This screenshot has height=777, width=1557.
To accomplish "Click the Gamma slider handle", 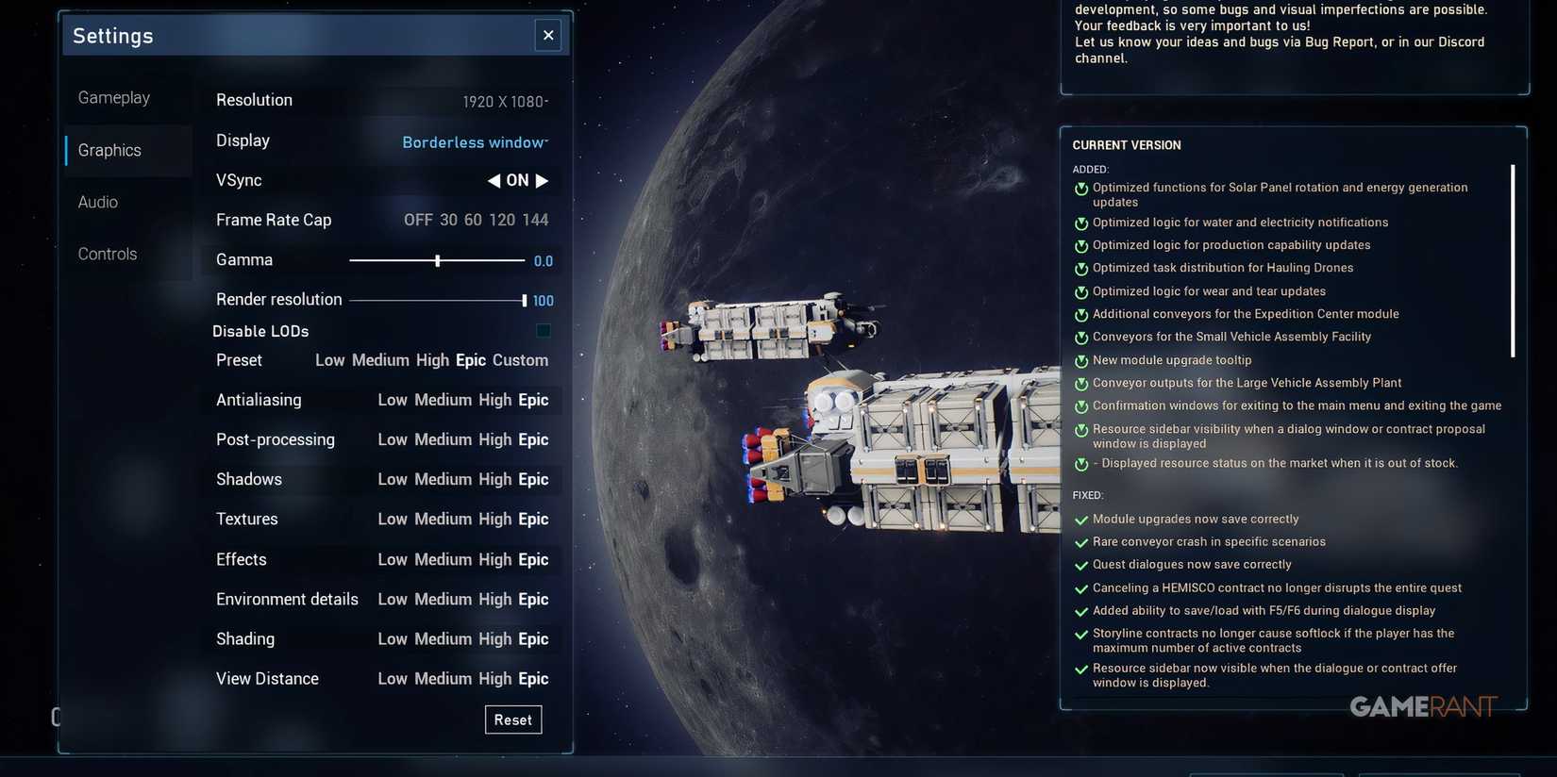I will 437,260.
